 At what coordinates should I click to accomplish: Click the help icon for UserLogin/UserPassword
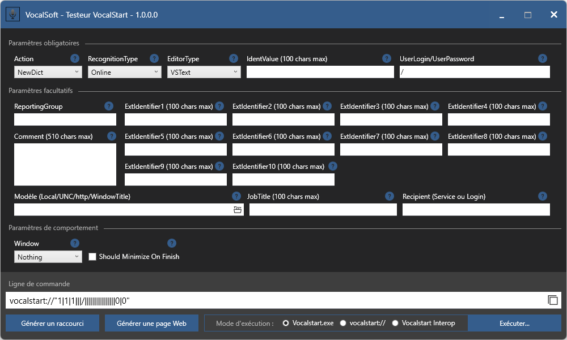click(x=543, y=58)
